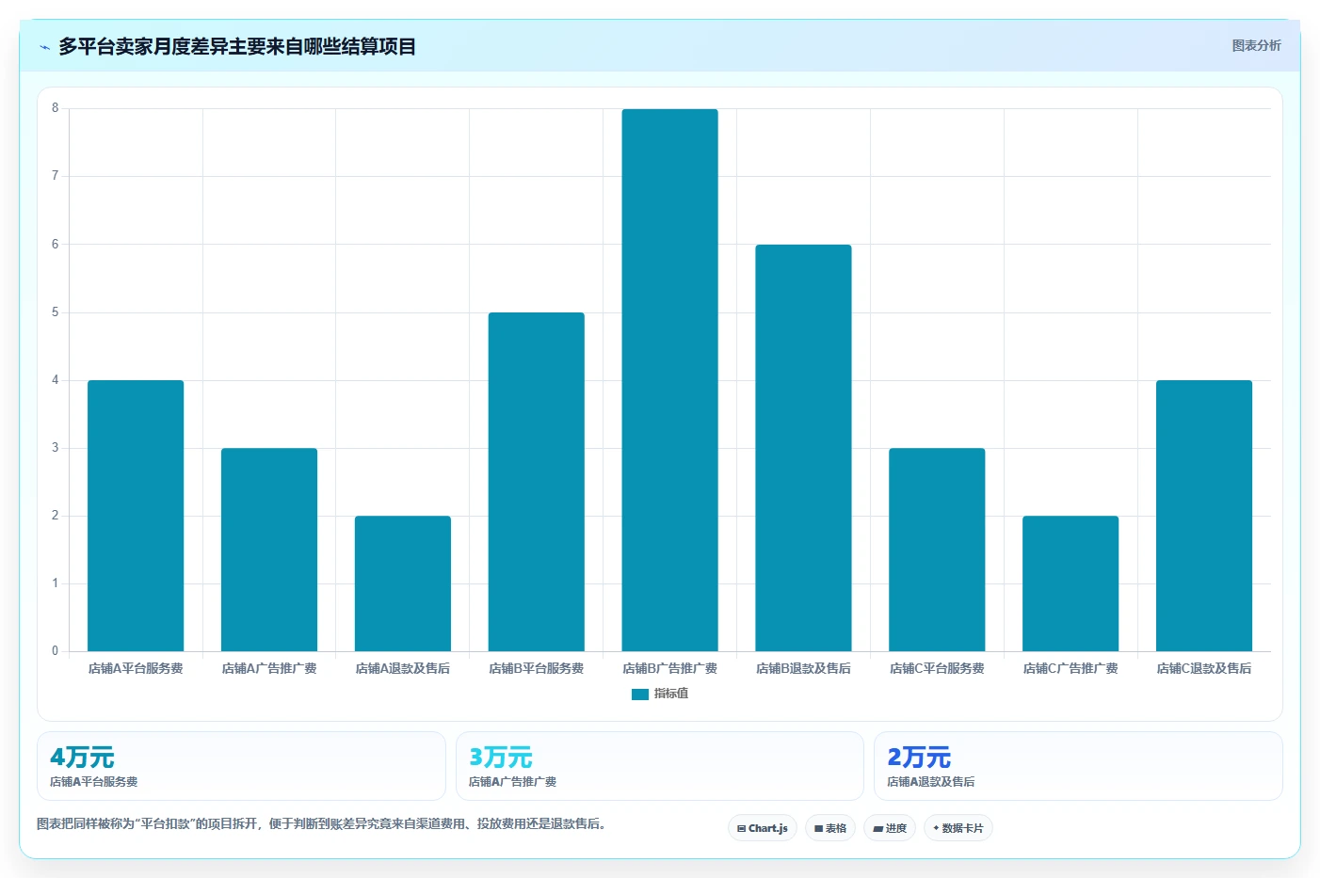Screen dimensions: 1320x878
Task: Select the 店铺A广告推广费 bar
Action: click(x=269, y=550)
